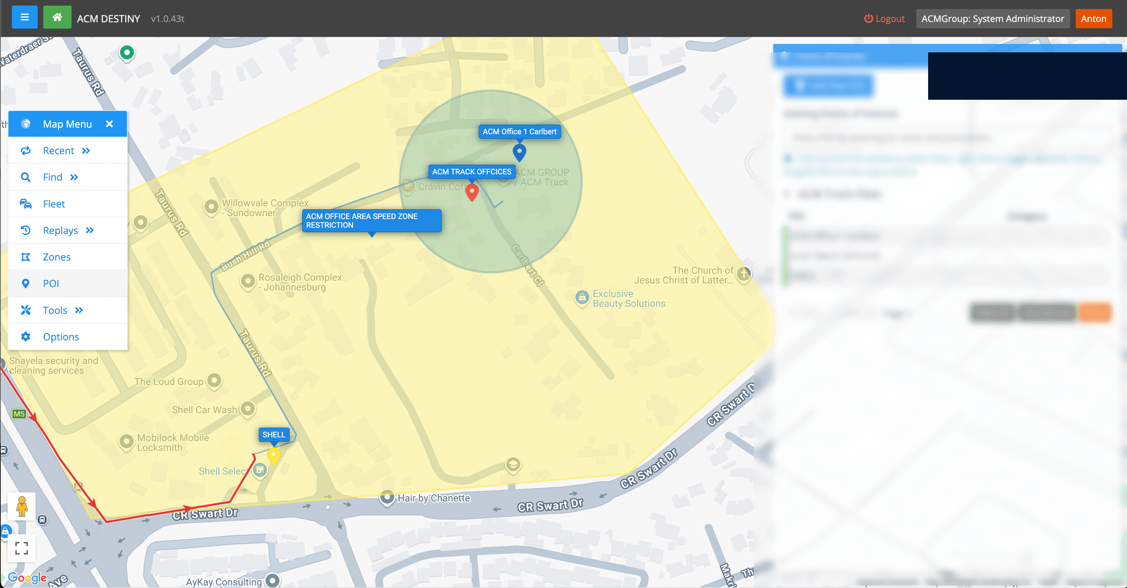
Task: Click The Loud Group place marker
Action: 214,380
